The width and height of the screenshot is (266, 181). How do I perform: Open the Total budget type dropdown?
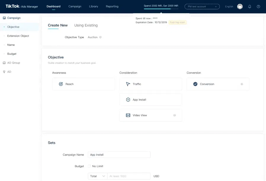97,176
